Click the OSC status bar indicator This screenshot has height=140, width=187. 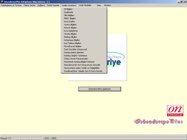tap(47, 138)
